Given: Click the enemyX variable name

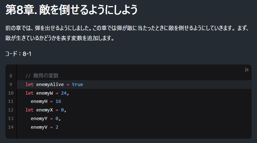Looking at the screenshot, I should [45, 110].
